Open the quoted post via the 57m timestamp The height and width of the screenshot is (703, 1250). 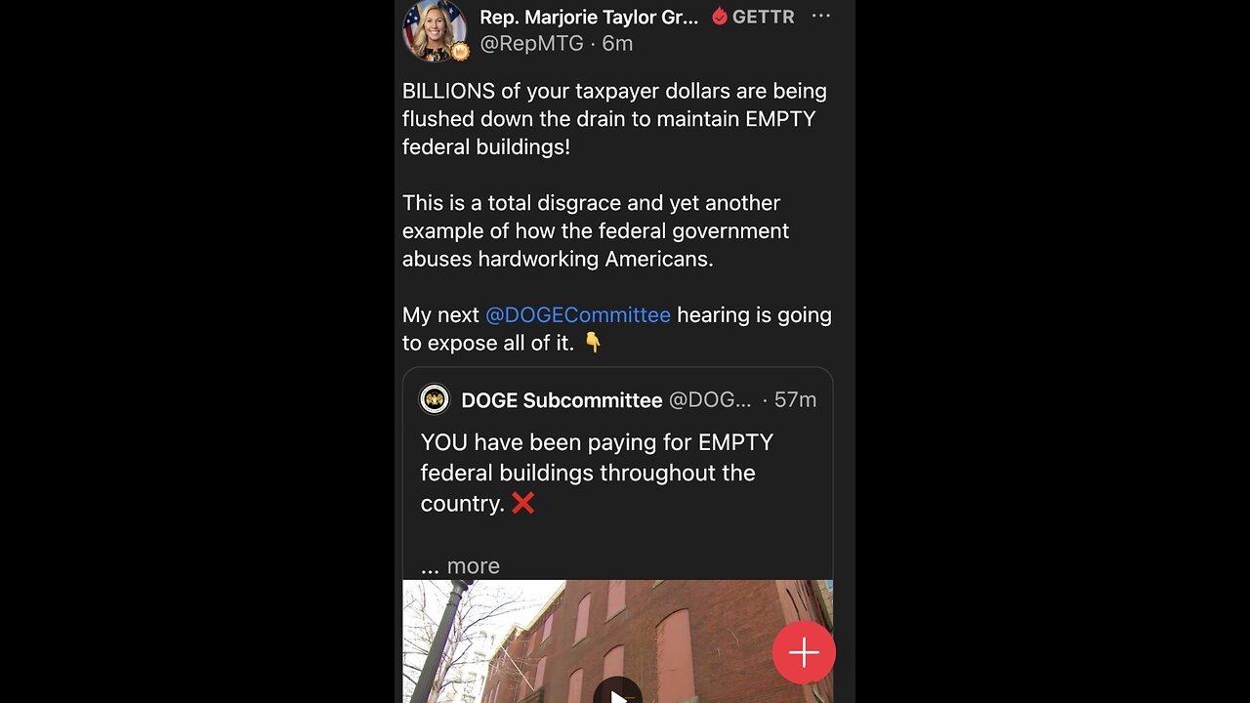(x=795, y=400)
